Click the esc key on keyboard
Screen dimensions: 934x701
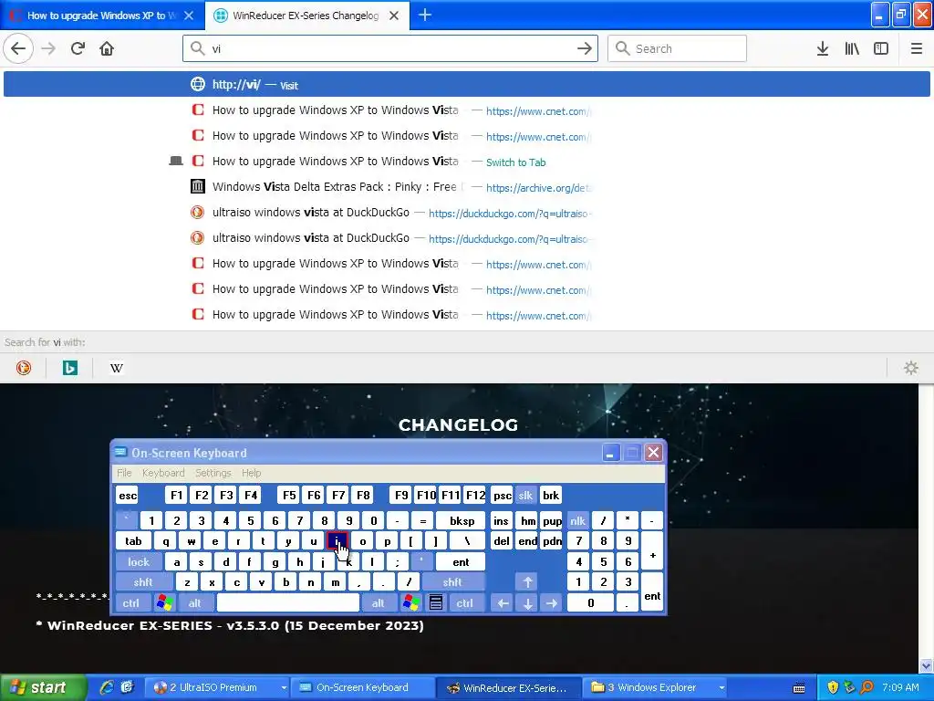click(x=128, y=496)
